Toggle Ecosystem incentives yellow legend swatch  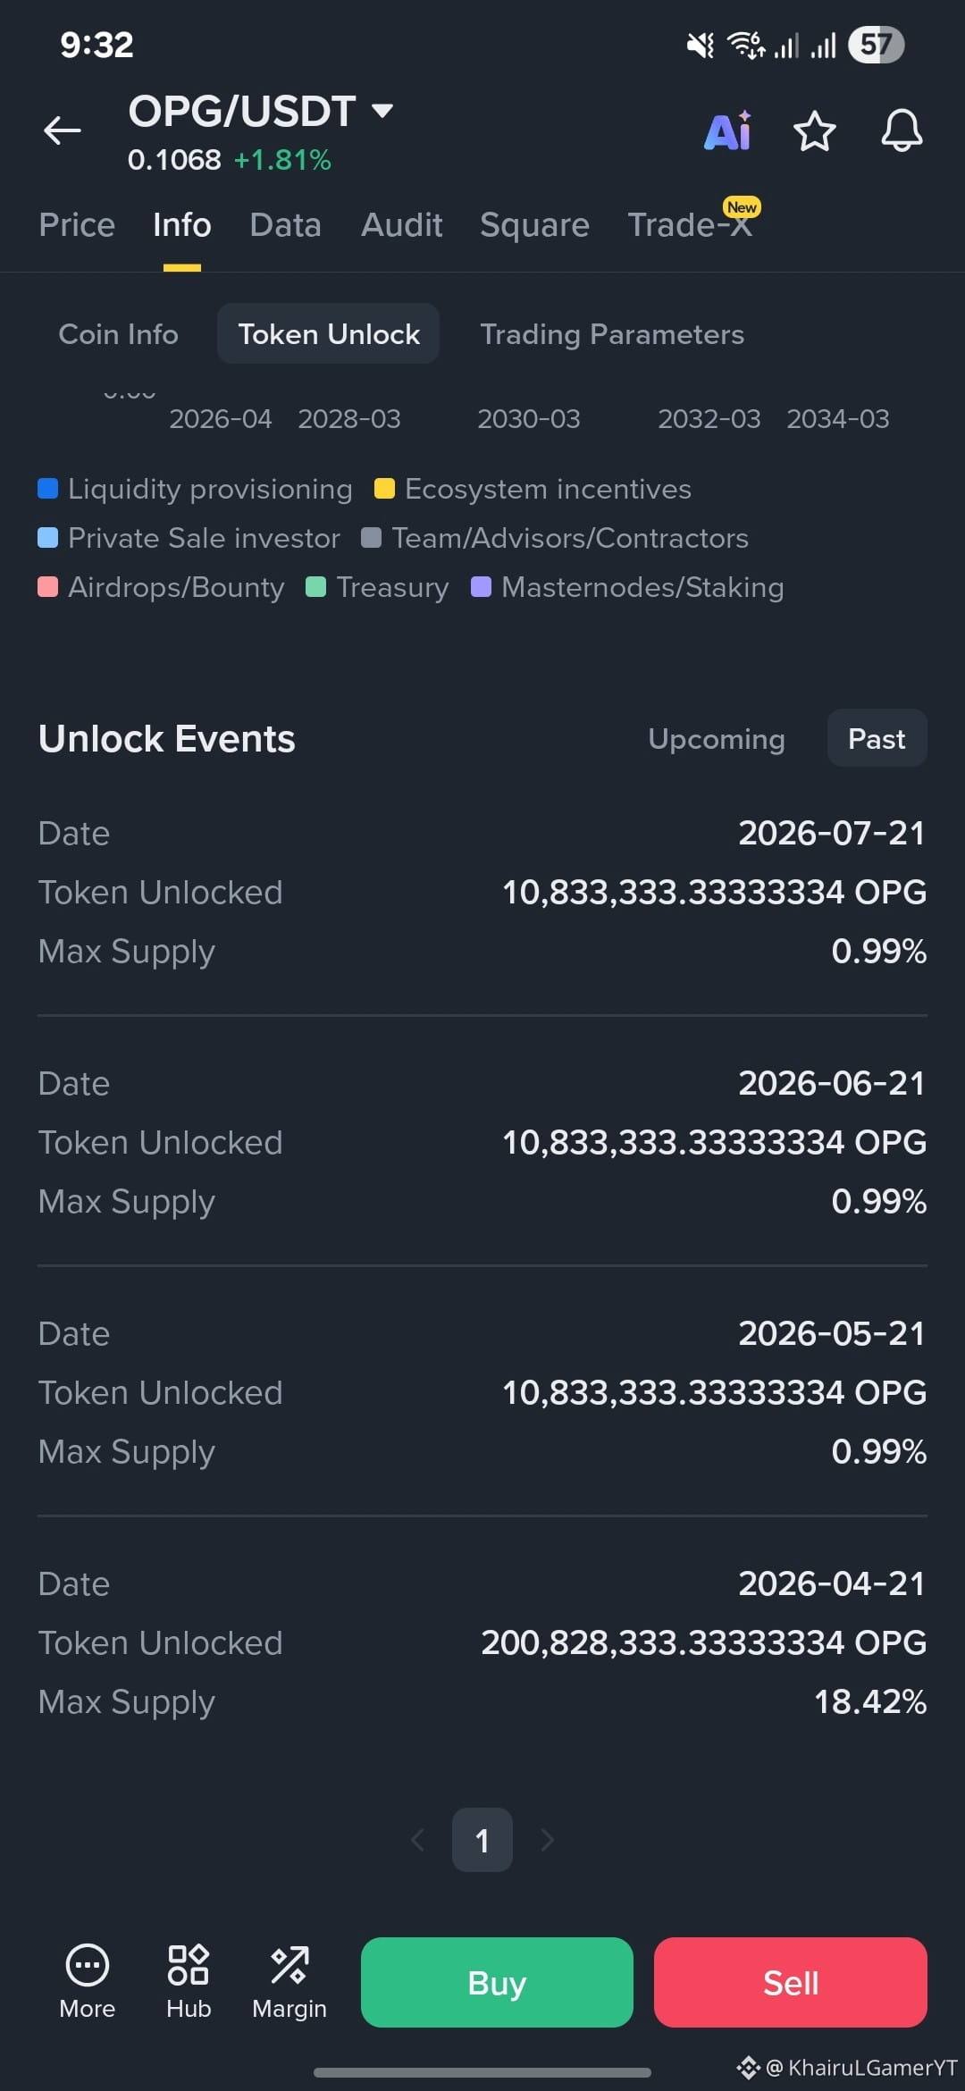click(384, 489)
